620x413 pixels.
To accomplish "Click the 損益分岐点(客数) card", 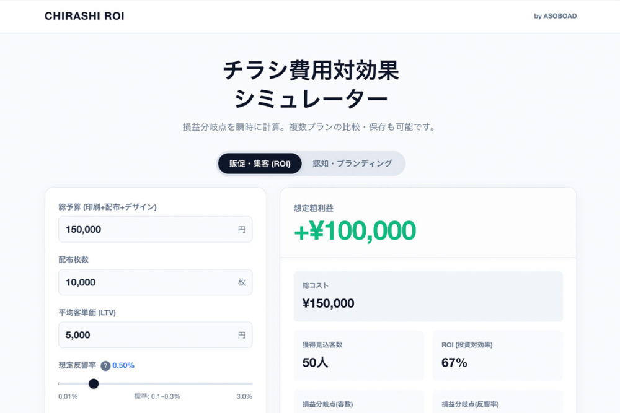I will click(x=358, y=404).
